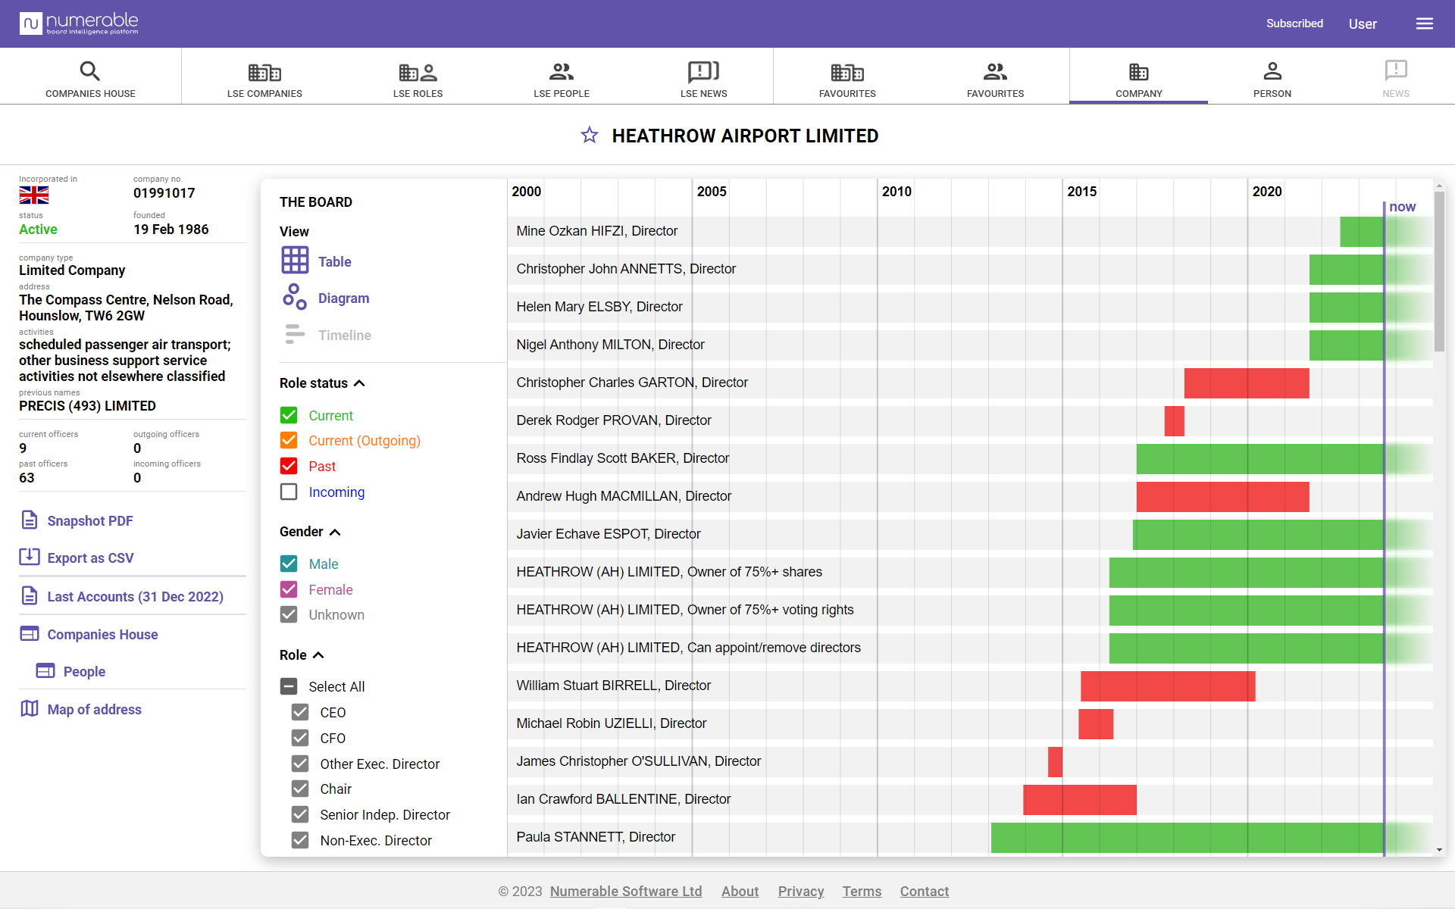Collapse the Role filter section

[318, 655]
